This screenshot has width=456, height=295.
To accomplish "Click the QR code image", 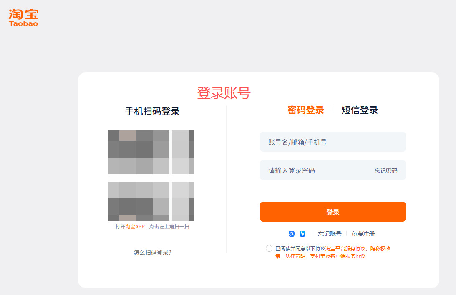I will 151,175.
